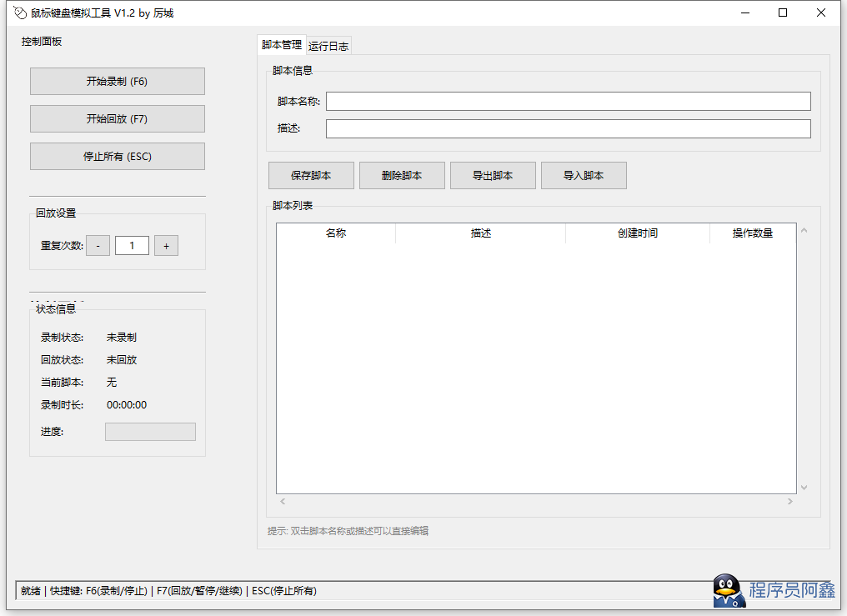Viewport: 847px width, 616px height.
Task: Import a script via 导入脚本
Action: click(584, 176)
